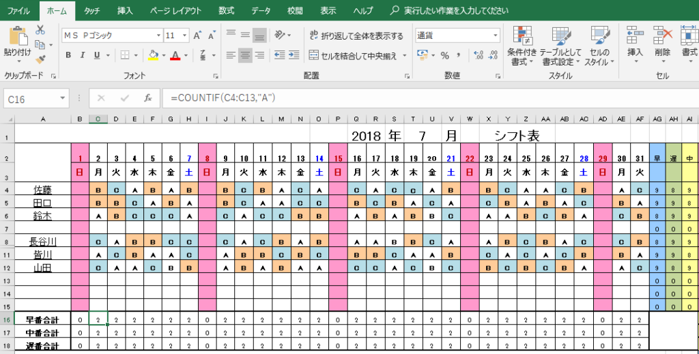Screen dimensions: 699x354
Task: Align text left
Action: [x=231, y=55]
